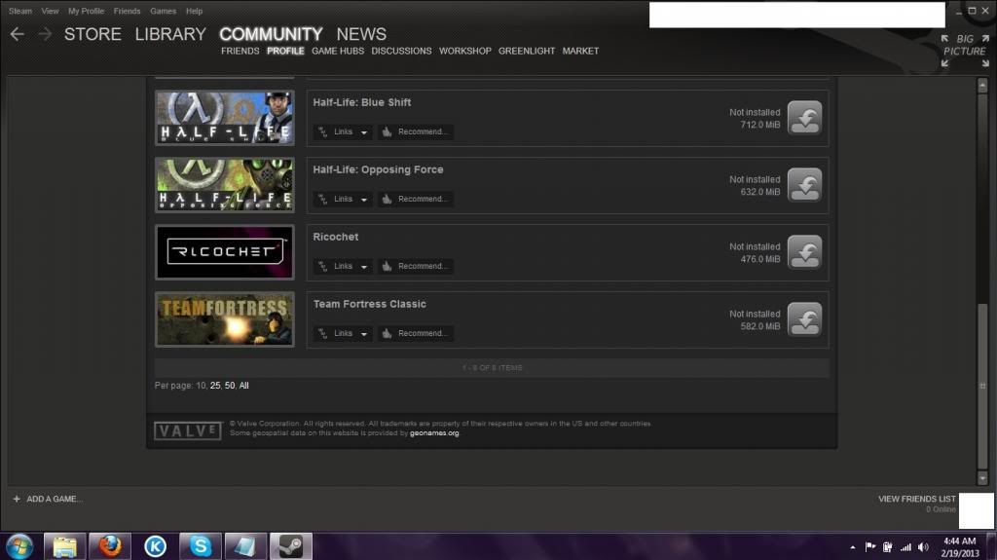Click Team Fortress Classic install icon
Viewport: 997px width, 560px height.
click(804, 319)
